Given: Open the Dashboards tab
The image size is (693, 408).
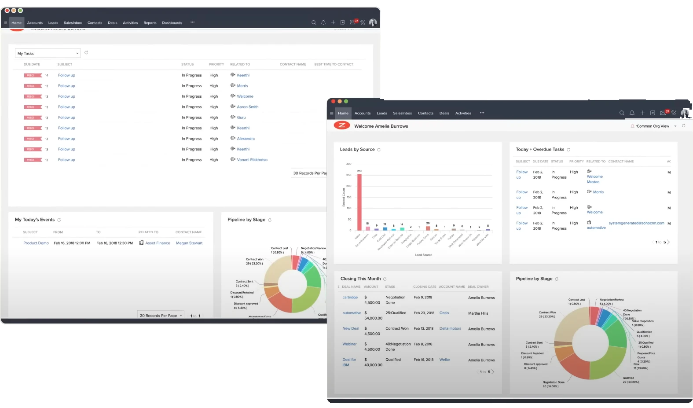Looking at the screenshot, I should coord(172,23).
